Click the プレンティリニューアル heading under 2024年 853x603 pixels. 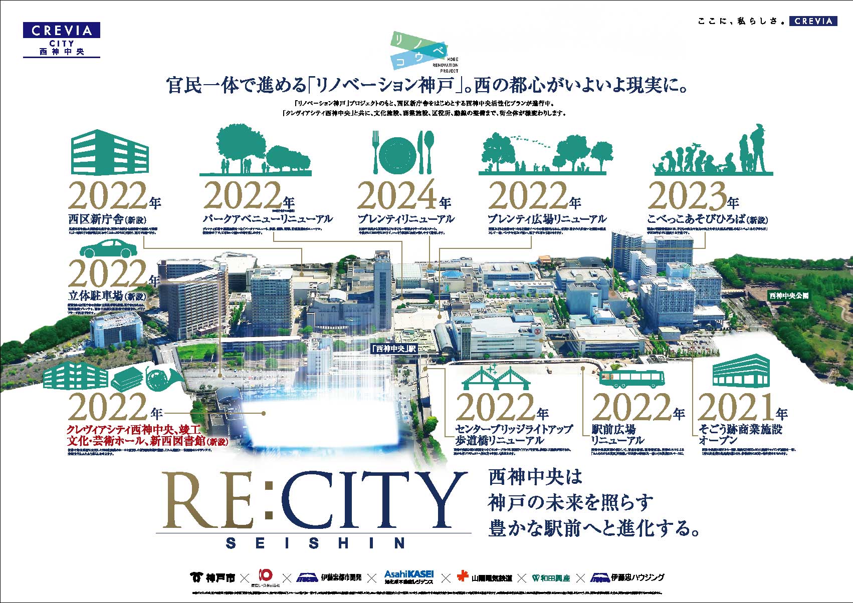[x=406, y=219]
